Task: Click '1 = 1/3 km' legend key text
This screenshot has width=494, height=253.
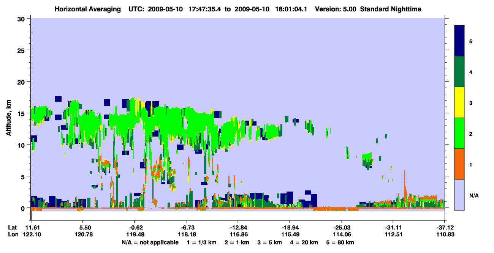Action: pyautogui.click(x=202, y=242)
